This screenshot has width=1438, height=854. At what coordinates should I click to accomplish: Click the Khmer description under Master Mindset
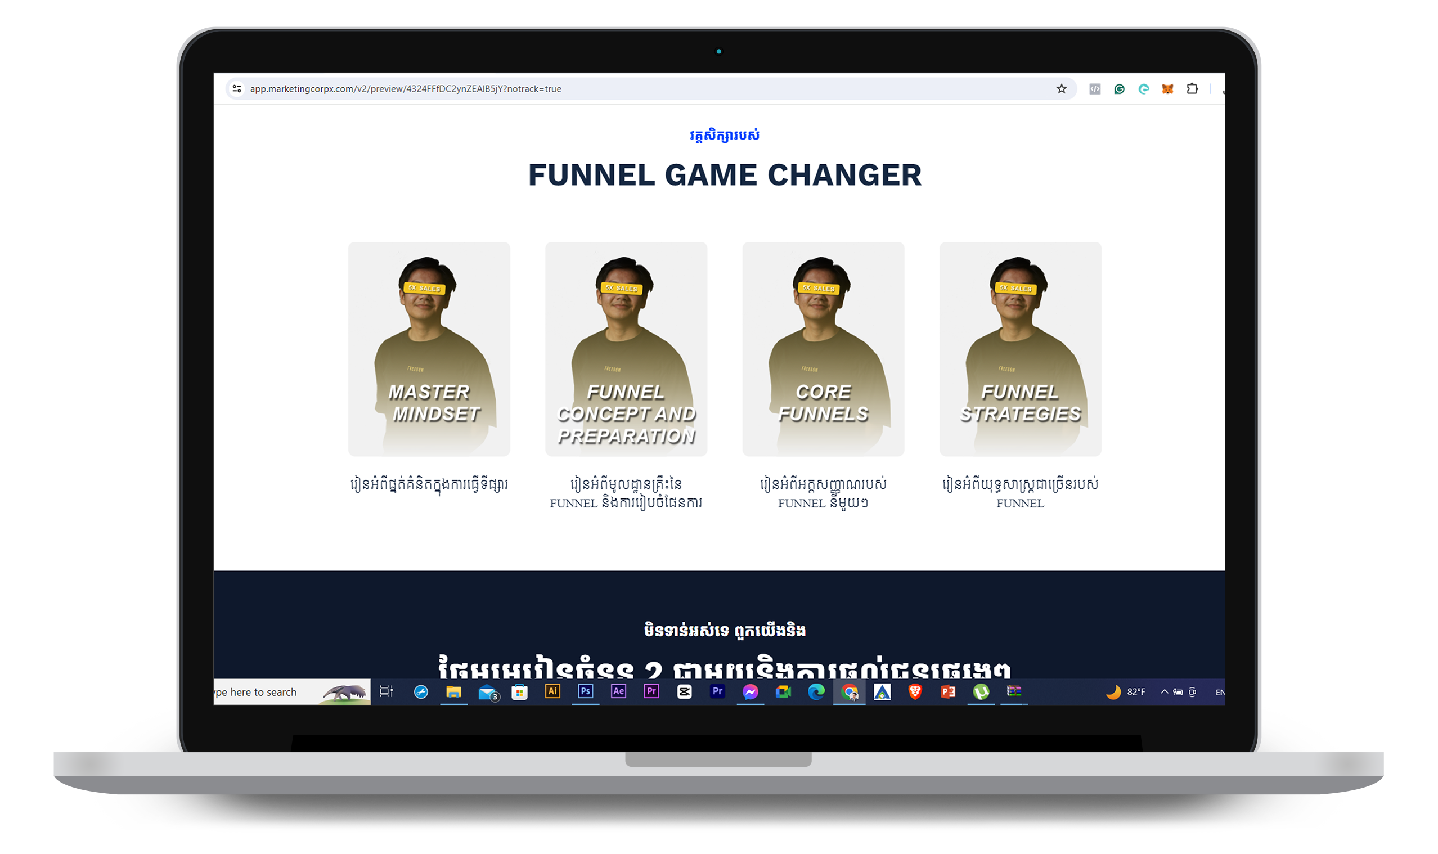coord(429,484)
